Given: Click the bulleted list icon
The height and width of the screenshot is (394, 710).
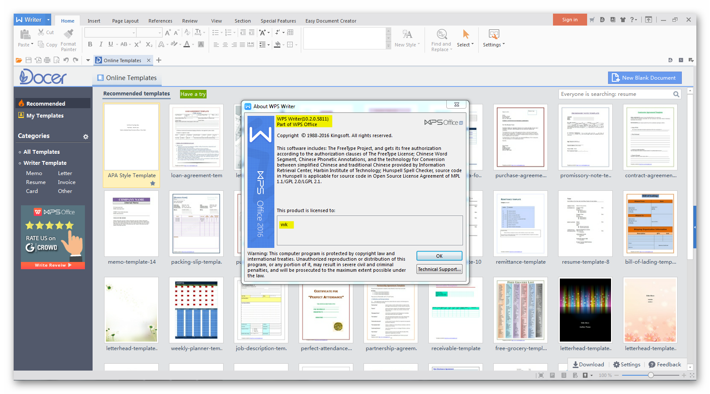Looking at the screenshot, I should [x=215, y=32].
